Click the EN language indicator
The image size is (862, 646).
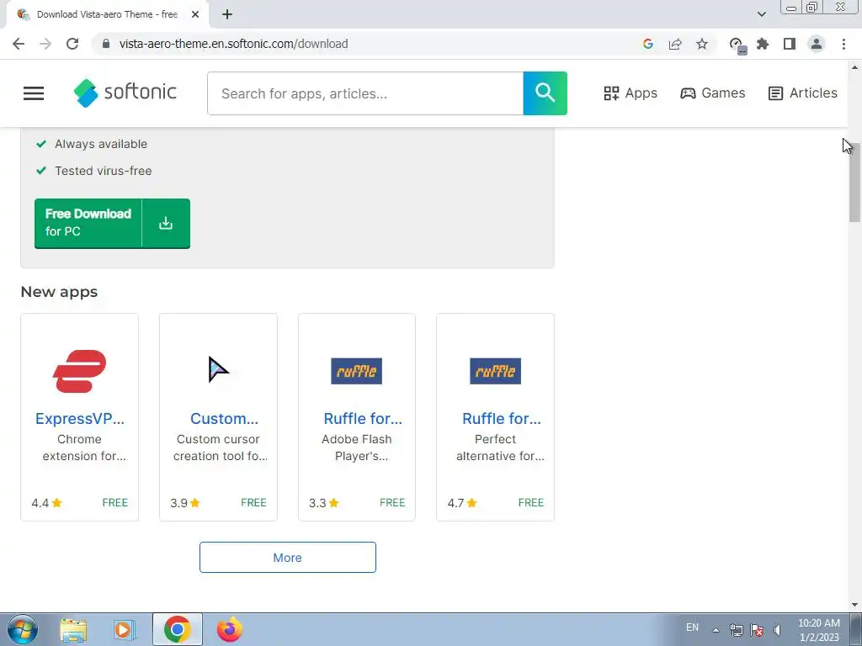coord(692,627)
